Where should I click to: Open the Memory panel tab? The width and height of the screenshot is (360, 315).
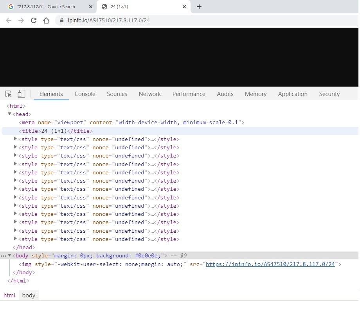pyautogui.click(x=256, y=94)
